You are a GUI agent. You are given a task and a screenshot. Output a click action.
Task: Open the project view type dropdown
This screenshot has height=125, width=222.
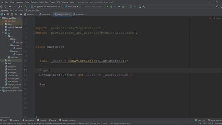click(x=2, y=15)
